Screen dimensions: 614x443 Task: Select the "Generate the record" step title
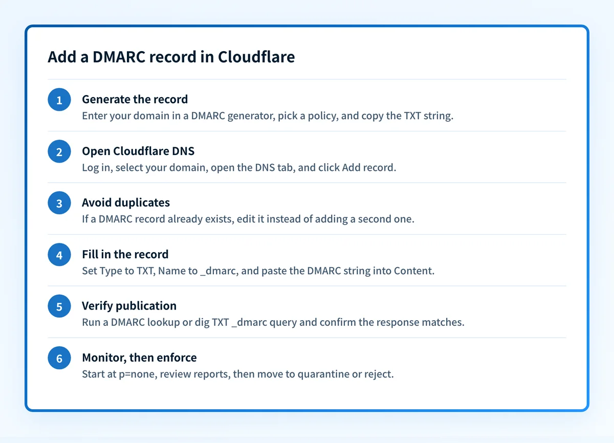135,99
